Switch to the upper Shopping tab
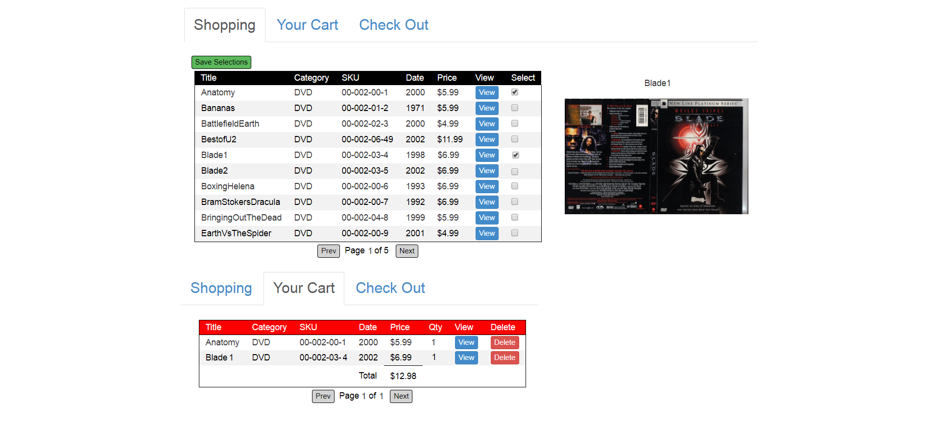This screenshot has height=426, width=936. [x=225, y=25]
